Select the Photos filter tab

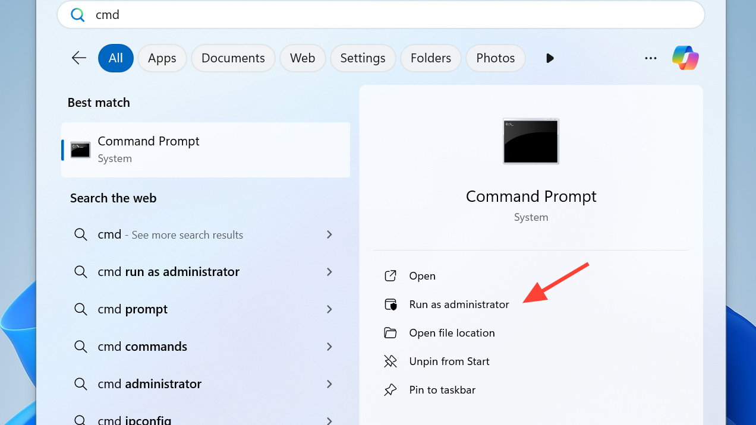coord(495,58)
